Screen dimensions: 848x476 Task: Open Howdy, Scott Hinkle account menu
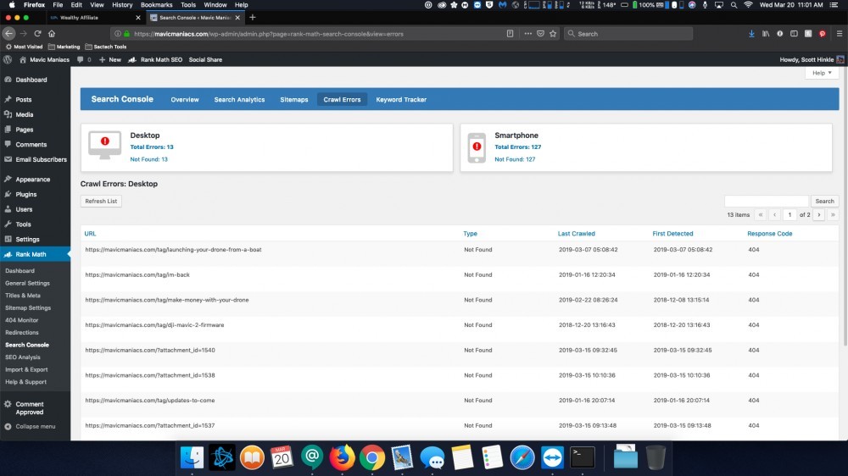click(x=812, y=59)
